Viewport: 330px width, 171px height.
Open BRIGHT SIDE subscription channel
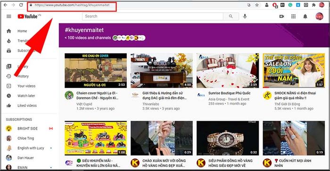pos(27,128)
